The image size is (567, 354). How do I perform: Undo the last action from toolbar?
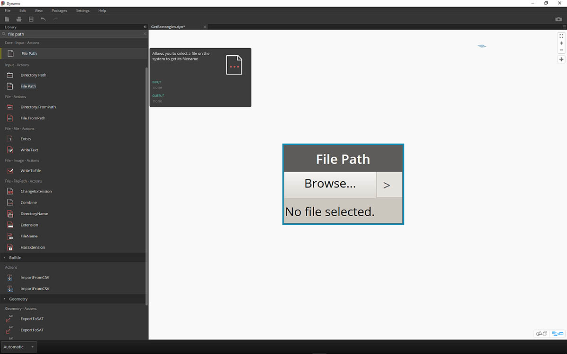tap(43, 19)
